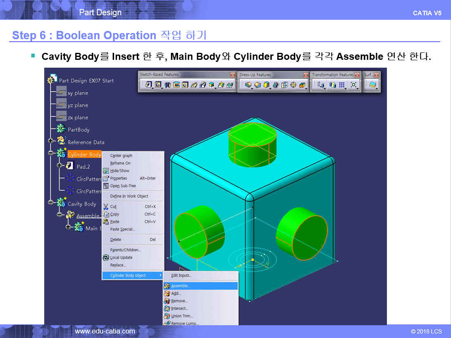The height and width of the screenshot is (338, 451).
Task: Choose Assemble... from the submenu
Action: [x=181, y=286]
